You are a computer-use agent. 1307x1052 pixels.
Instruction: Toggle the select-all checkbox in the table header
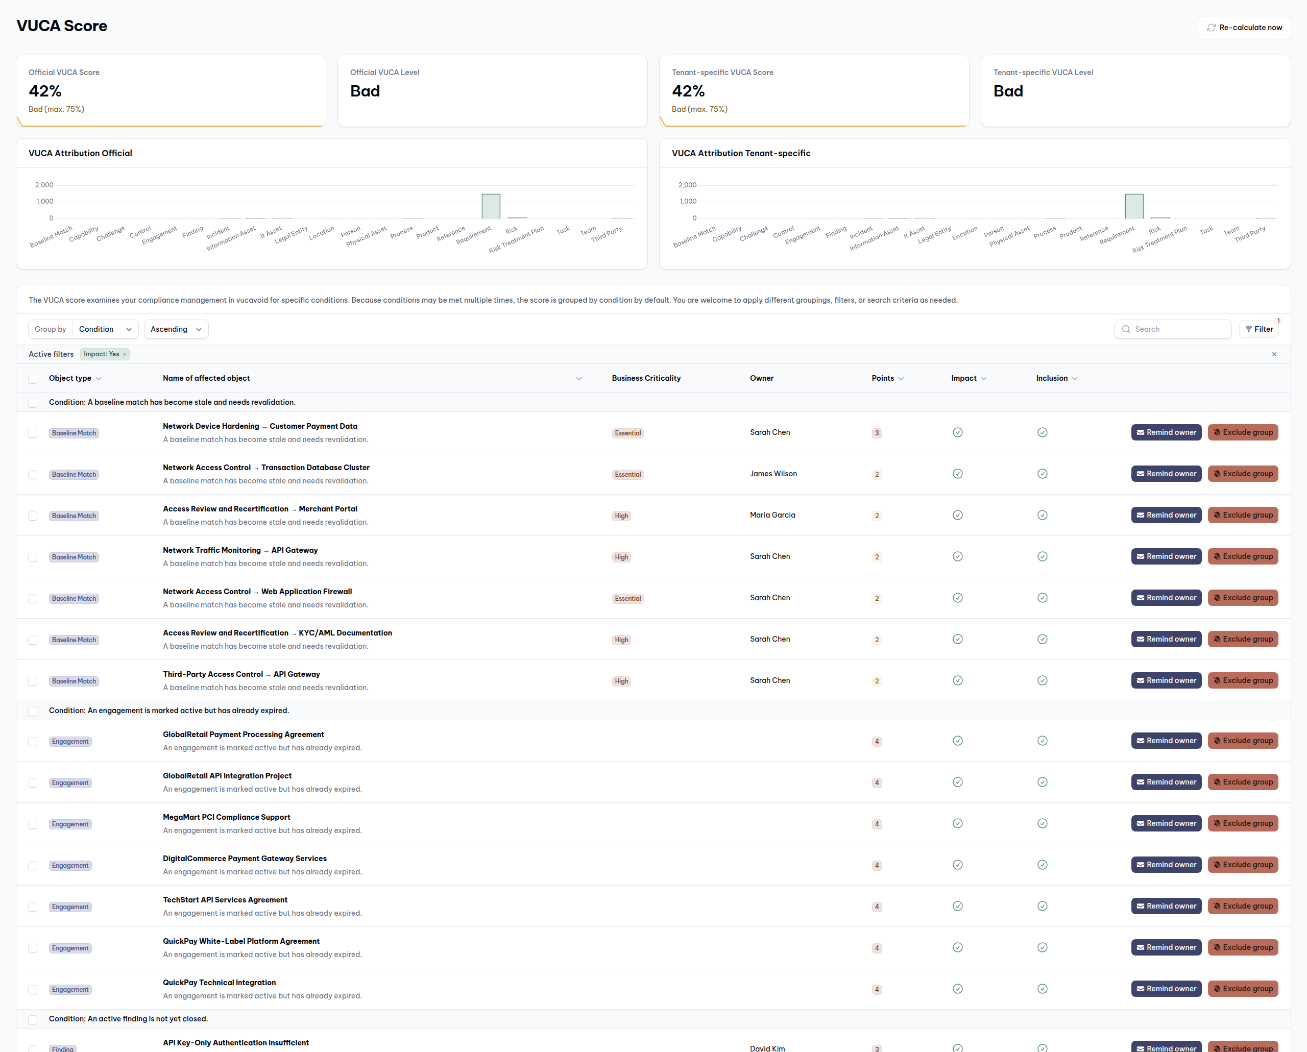point(33,379)
